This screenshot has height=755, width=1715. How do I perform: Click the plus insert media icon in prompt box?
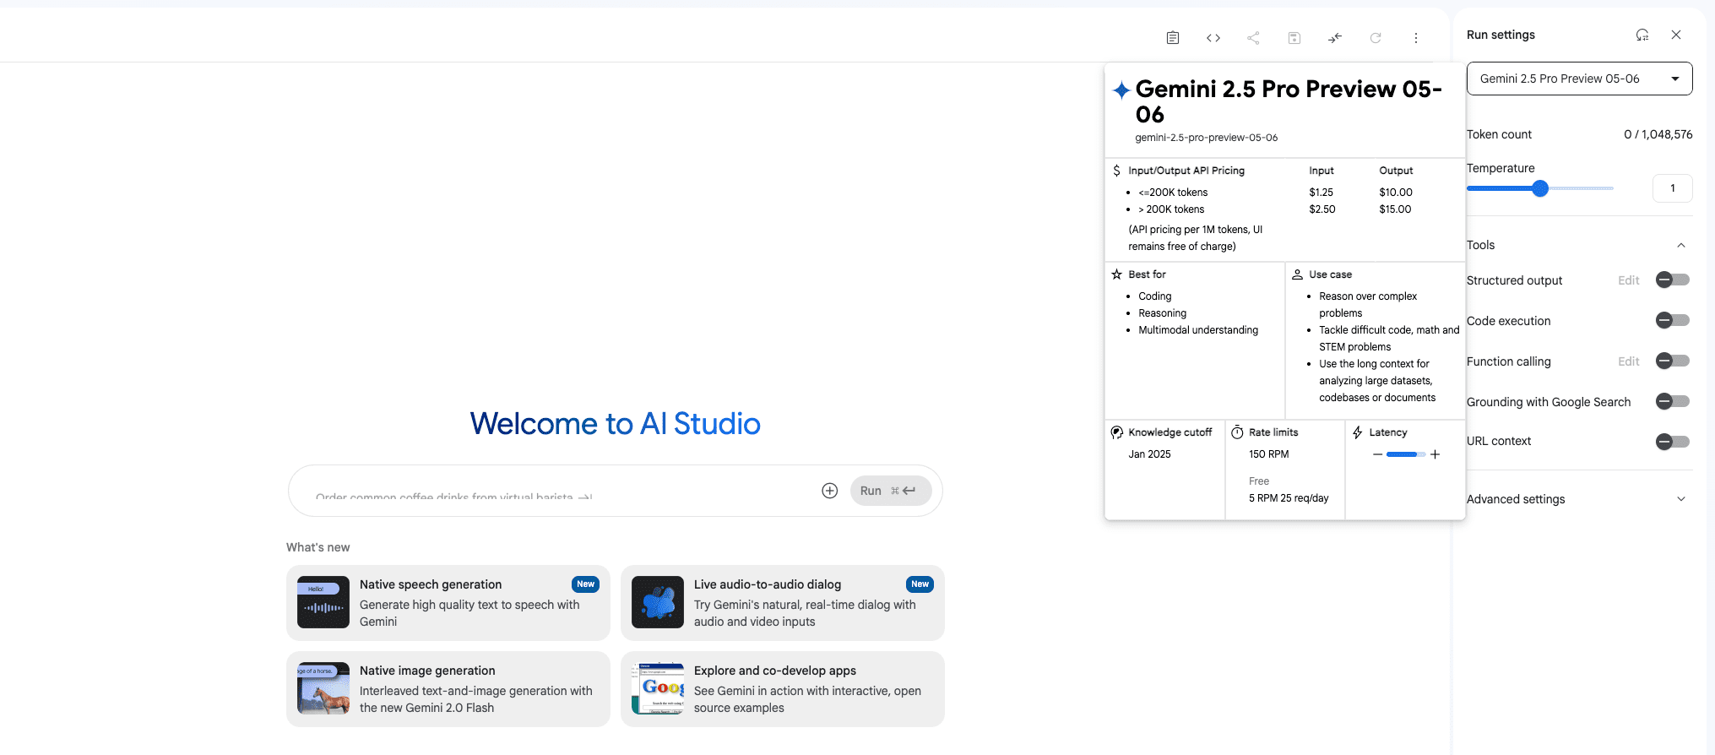[830, 491]
